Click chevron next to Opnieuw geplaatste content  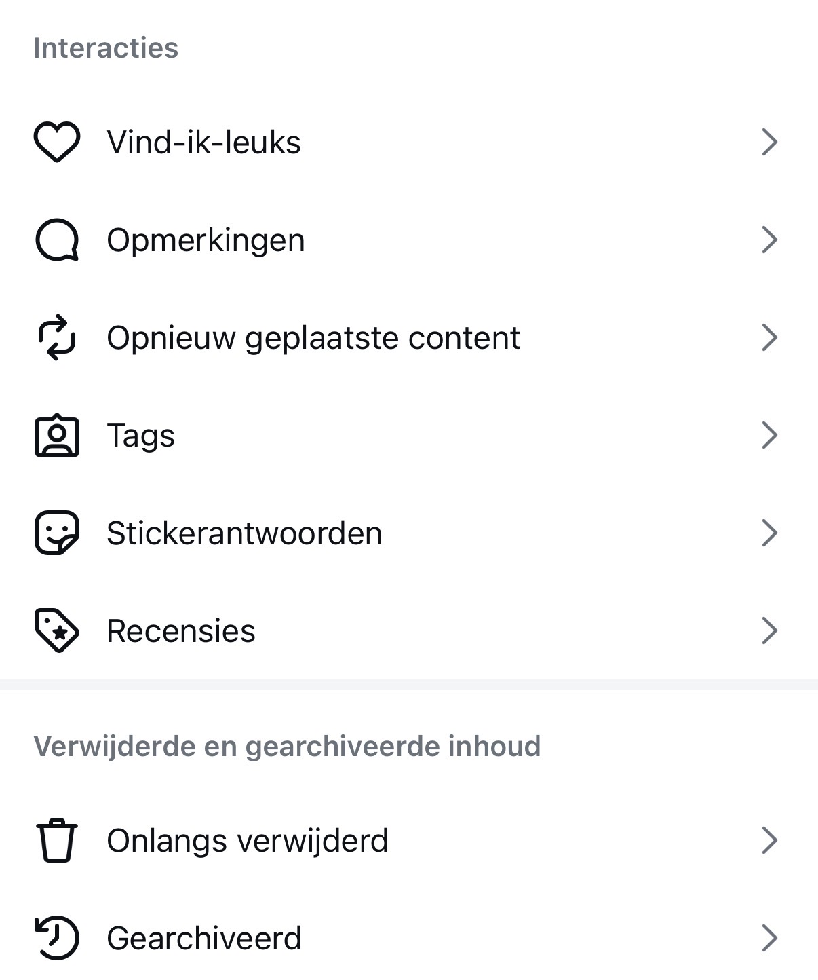[x=769, y=337]
